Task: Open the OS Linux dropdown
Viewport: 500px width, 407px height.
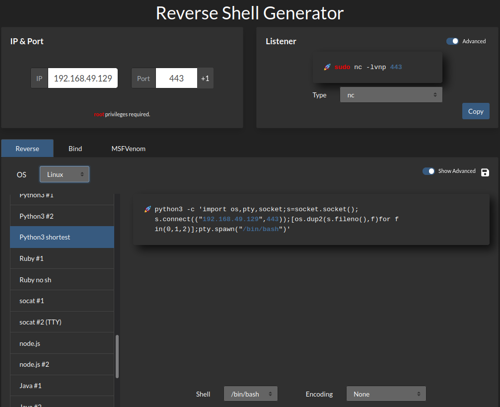Action: coord(65,174)
